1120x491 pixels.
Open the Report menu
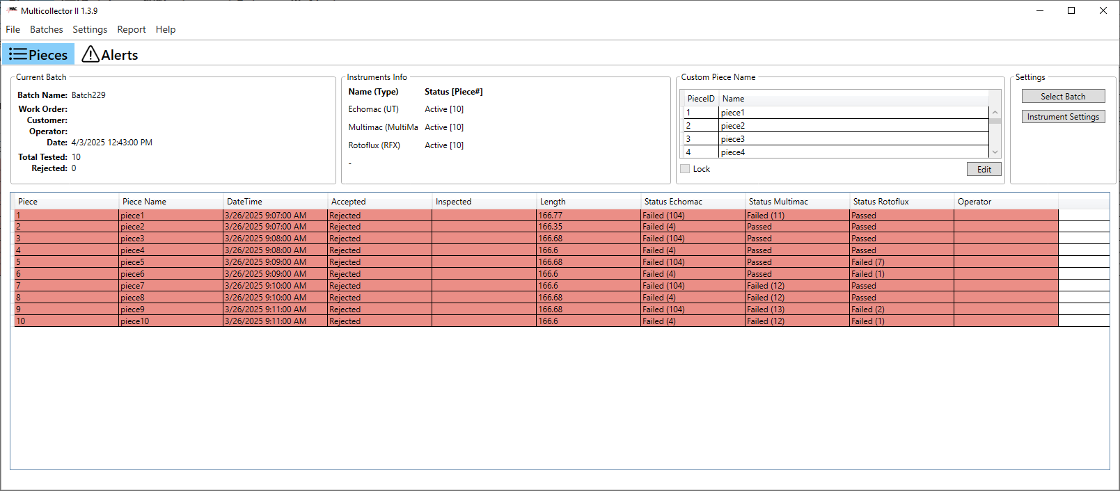click(131, 29)
